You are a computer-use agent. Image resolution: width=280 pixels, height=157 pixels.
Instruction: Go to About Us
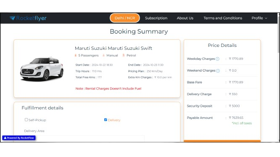click(185, 18)
